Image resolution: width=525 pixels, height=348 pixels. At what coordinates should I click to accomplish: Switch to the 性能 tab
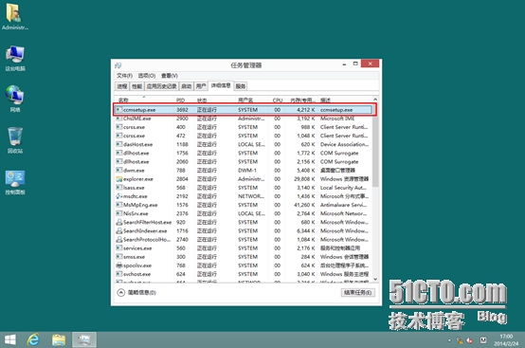click(136, 86)
